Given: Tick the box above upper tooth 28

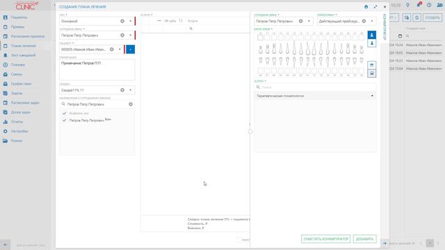Looking at the screenshot, I should (362, 37).
